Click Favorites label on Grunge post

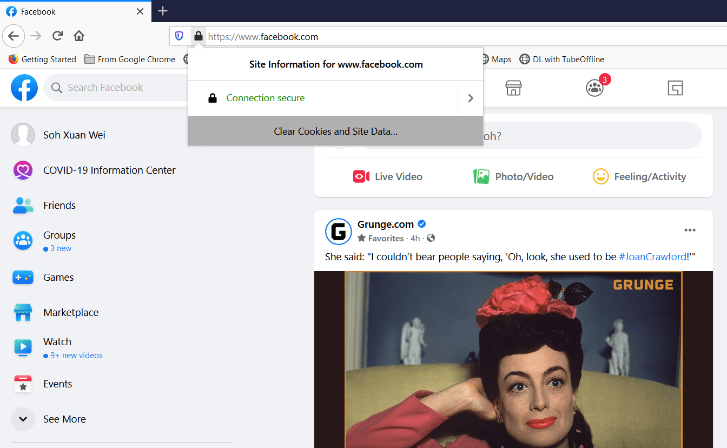(x=386, y=238)
